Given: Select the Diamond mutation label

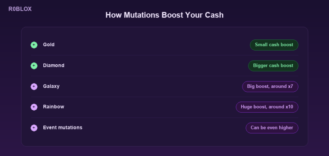Looking at the screenshot, I should 54,66.
